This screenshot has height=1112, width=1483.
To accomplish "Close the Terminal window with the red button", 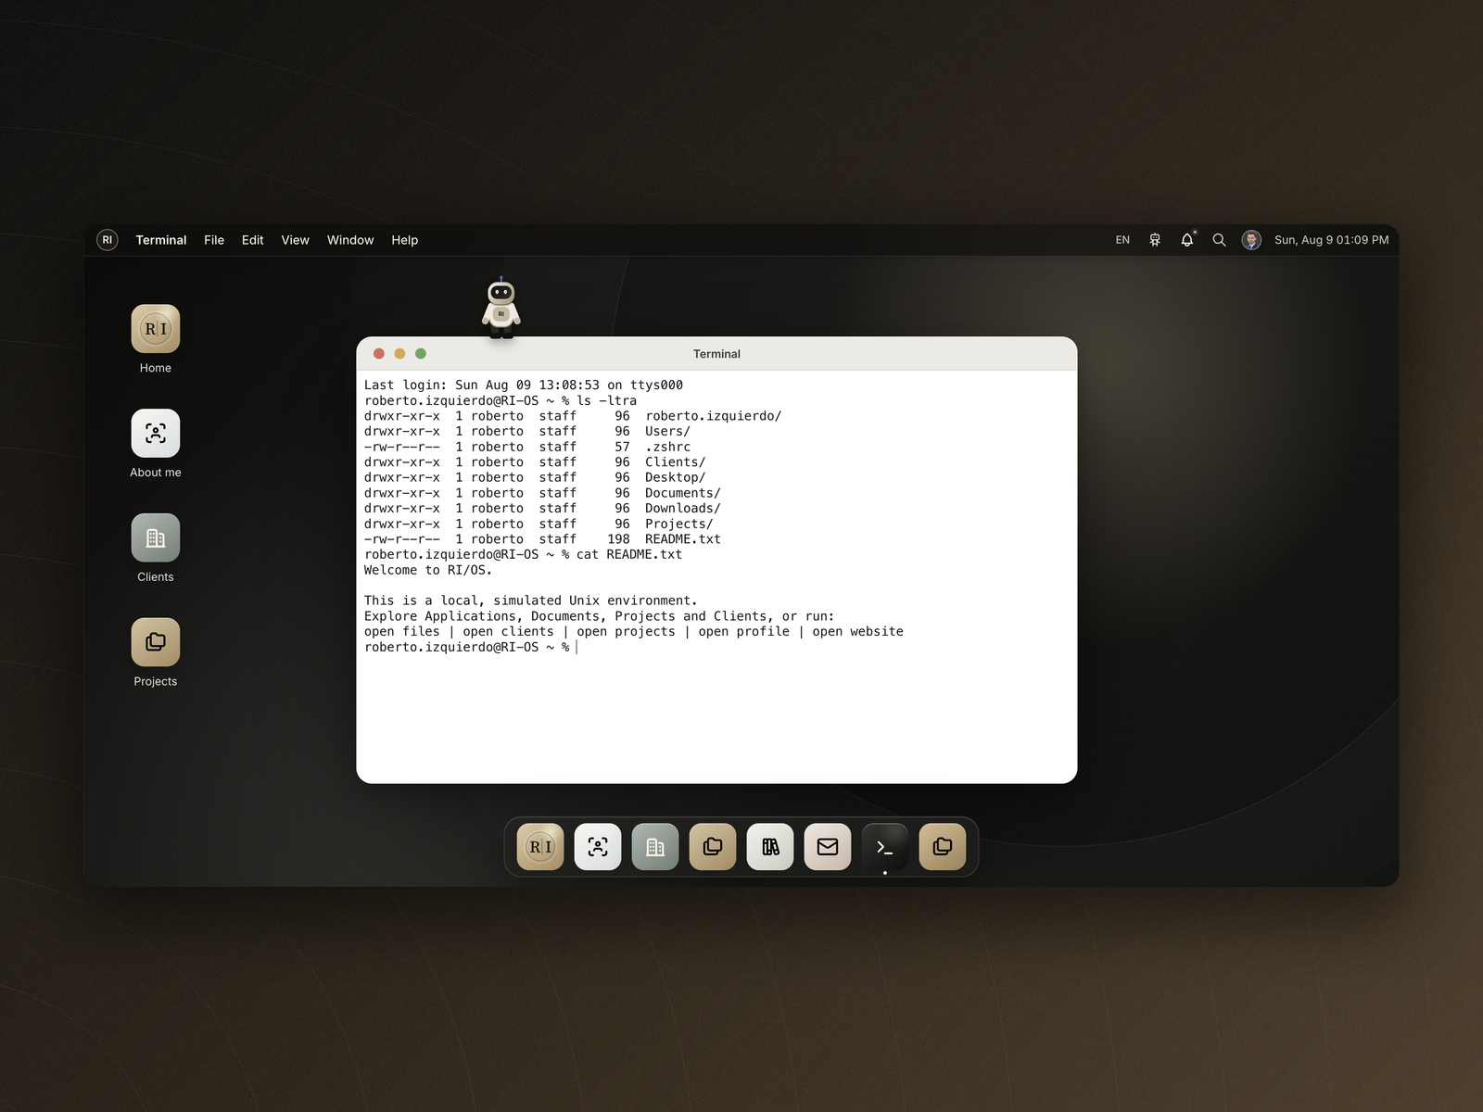I will [x=379, y=354].
